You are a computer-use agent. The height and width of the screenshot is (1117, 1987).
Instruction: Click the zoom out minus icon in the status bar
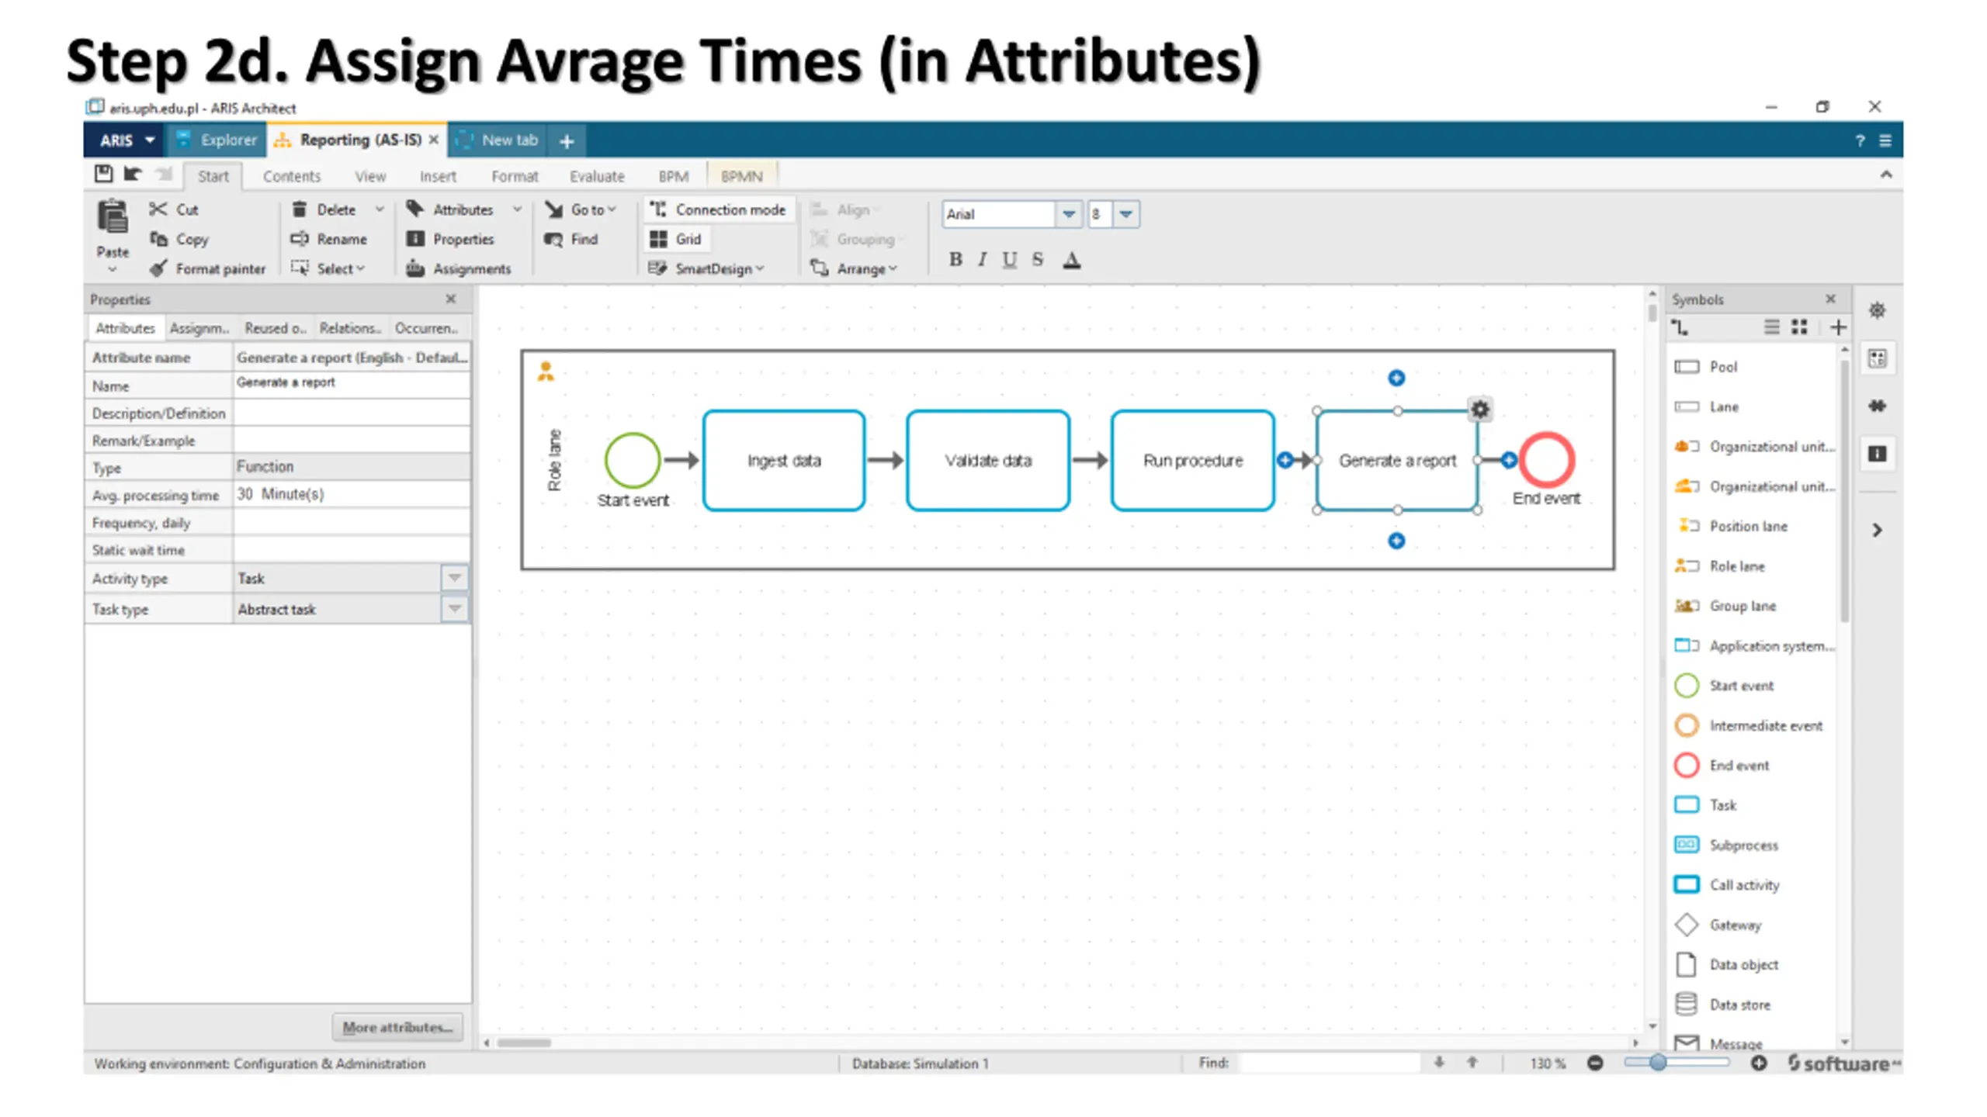[x=1595, y=1063]
